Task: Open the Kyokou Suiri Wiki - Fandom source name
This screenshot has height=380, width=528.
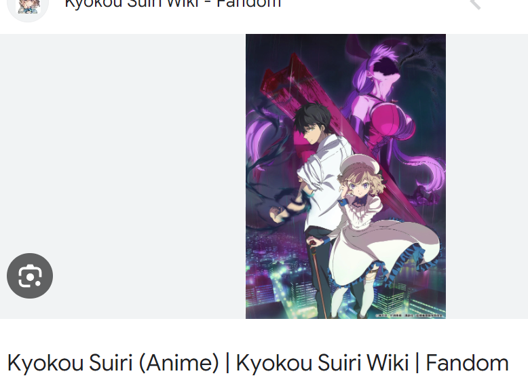Action: 172,3
